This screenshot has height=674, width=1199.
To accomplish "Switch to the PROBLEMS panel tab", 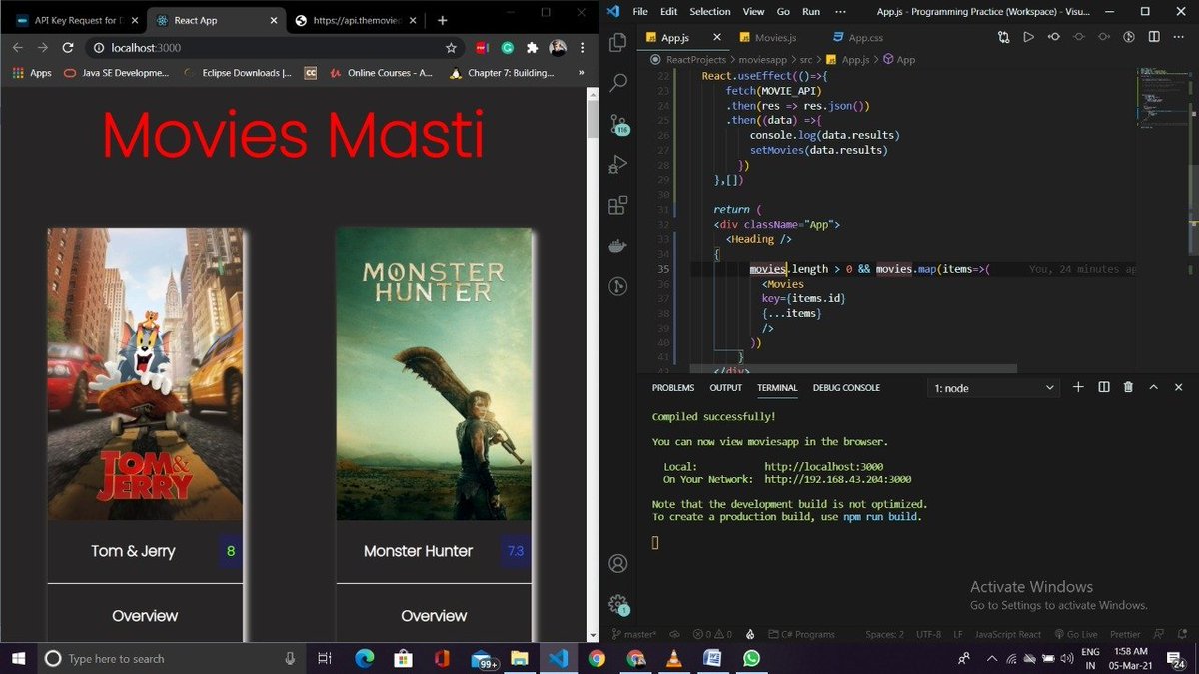I will 673,387.
